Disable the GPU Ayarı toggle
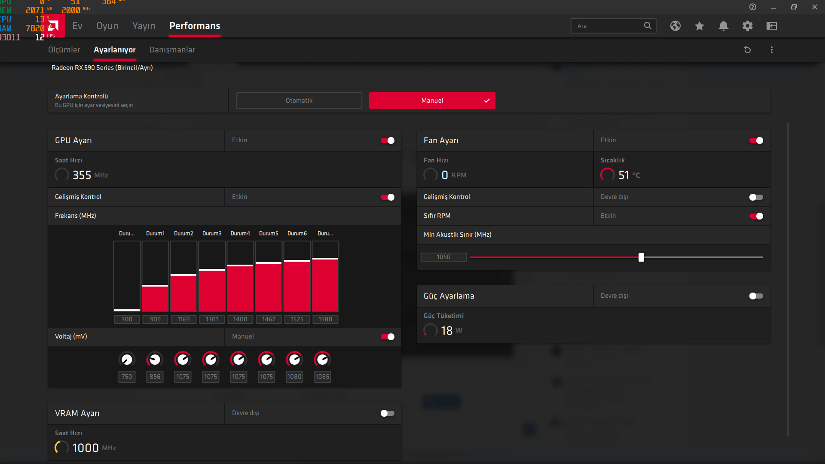The width and height of the screenshot is (825, 464). point(387,140)
